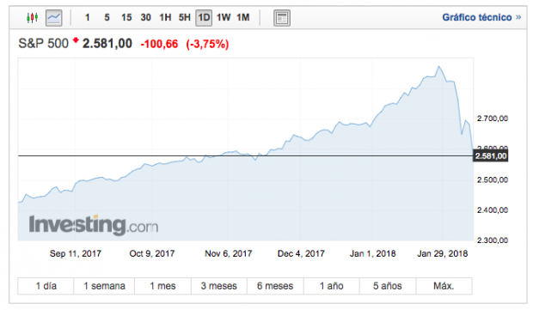Open the news overlay layout icon
Screen dimensions: 533x310
click(282, 18)
